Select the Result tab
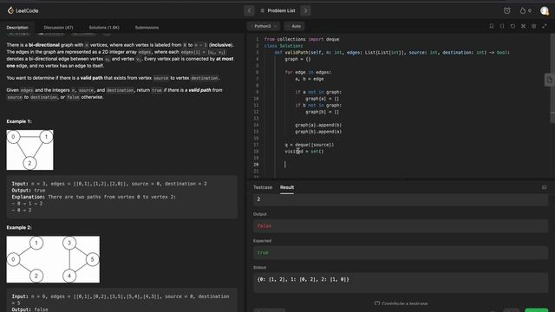Image resolution: width=555 pixels, height=312 pixels. coord(287,187)
